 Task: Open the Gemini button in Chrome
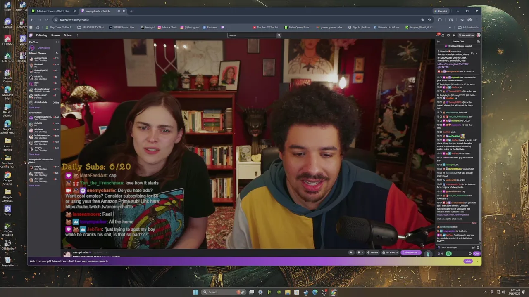(441, 11)
